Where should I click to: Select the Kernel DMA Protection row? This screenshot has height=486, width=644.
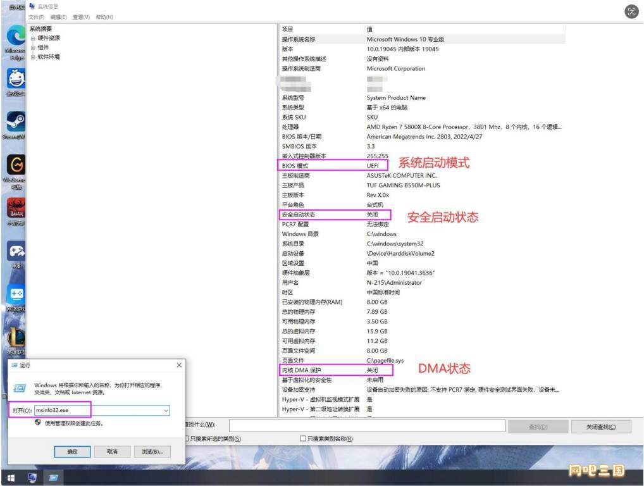pyautogui.click(x=422, y=370)
